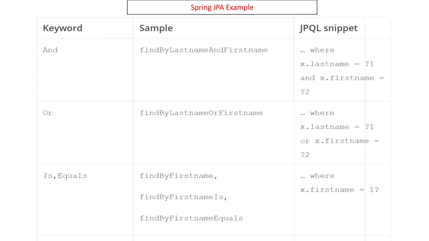Select the findByLastnameOrFirstname sample text
The image size is (429, 241).
coord(201,113)
